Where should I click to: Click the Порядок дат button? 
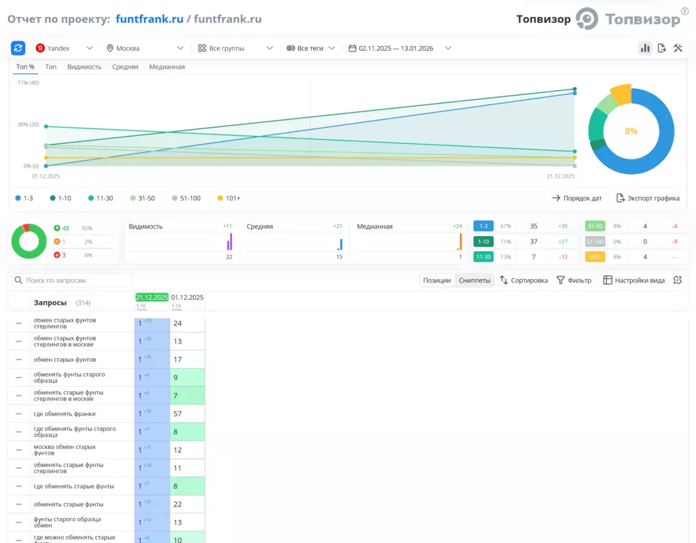click(x=576, y=198)
